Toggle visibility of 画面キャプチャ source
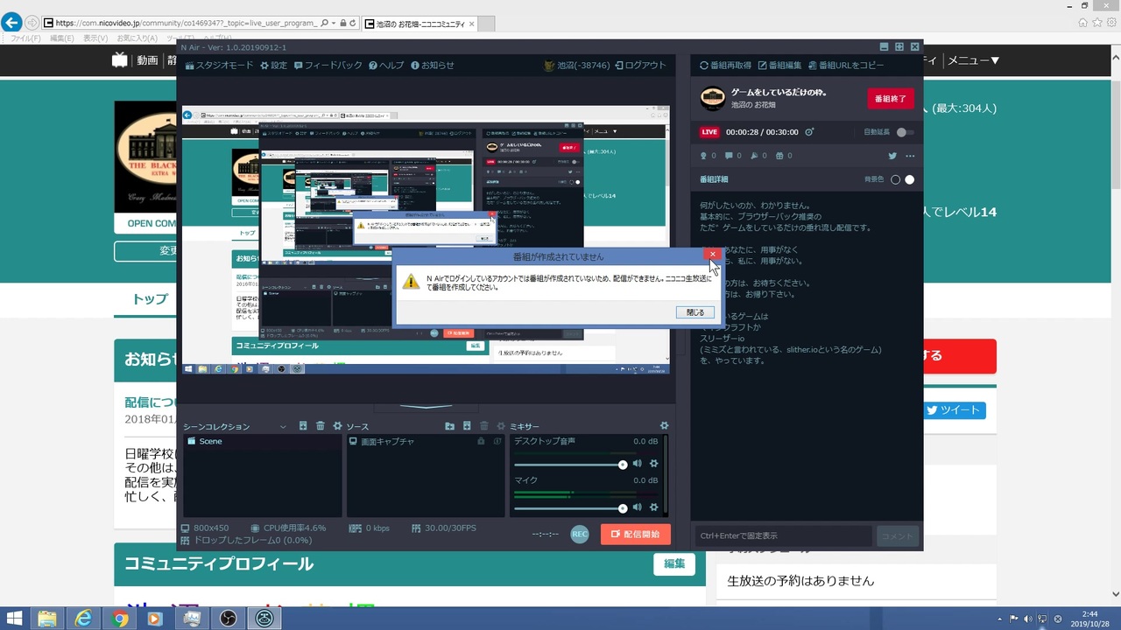The height and width of the screenshot is (630, 1121). tap(497, 442)
